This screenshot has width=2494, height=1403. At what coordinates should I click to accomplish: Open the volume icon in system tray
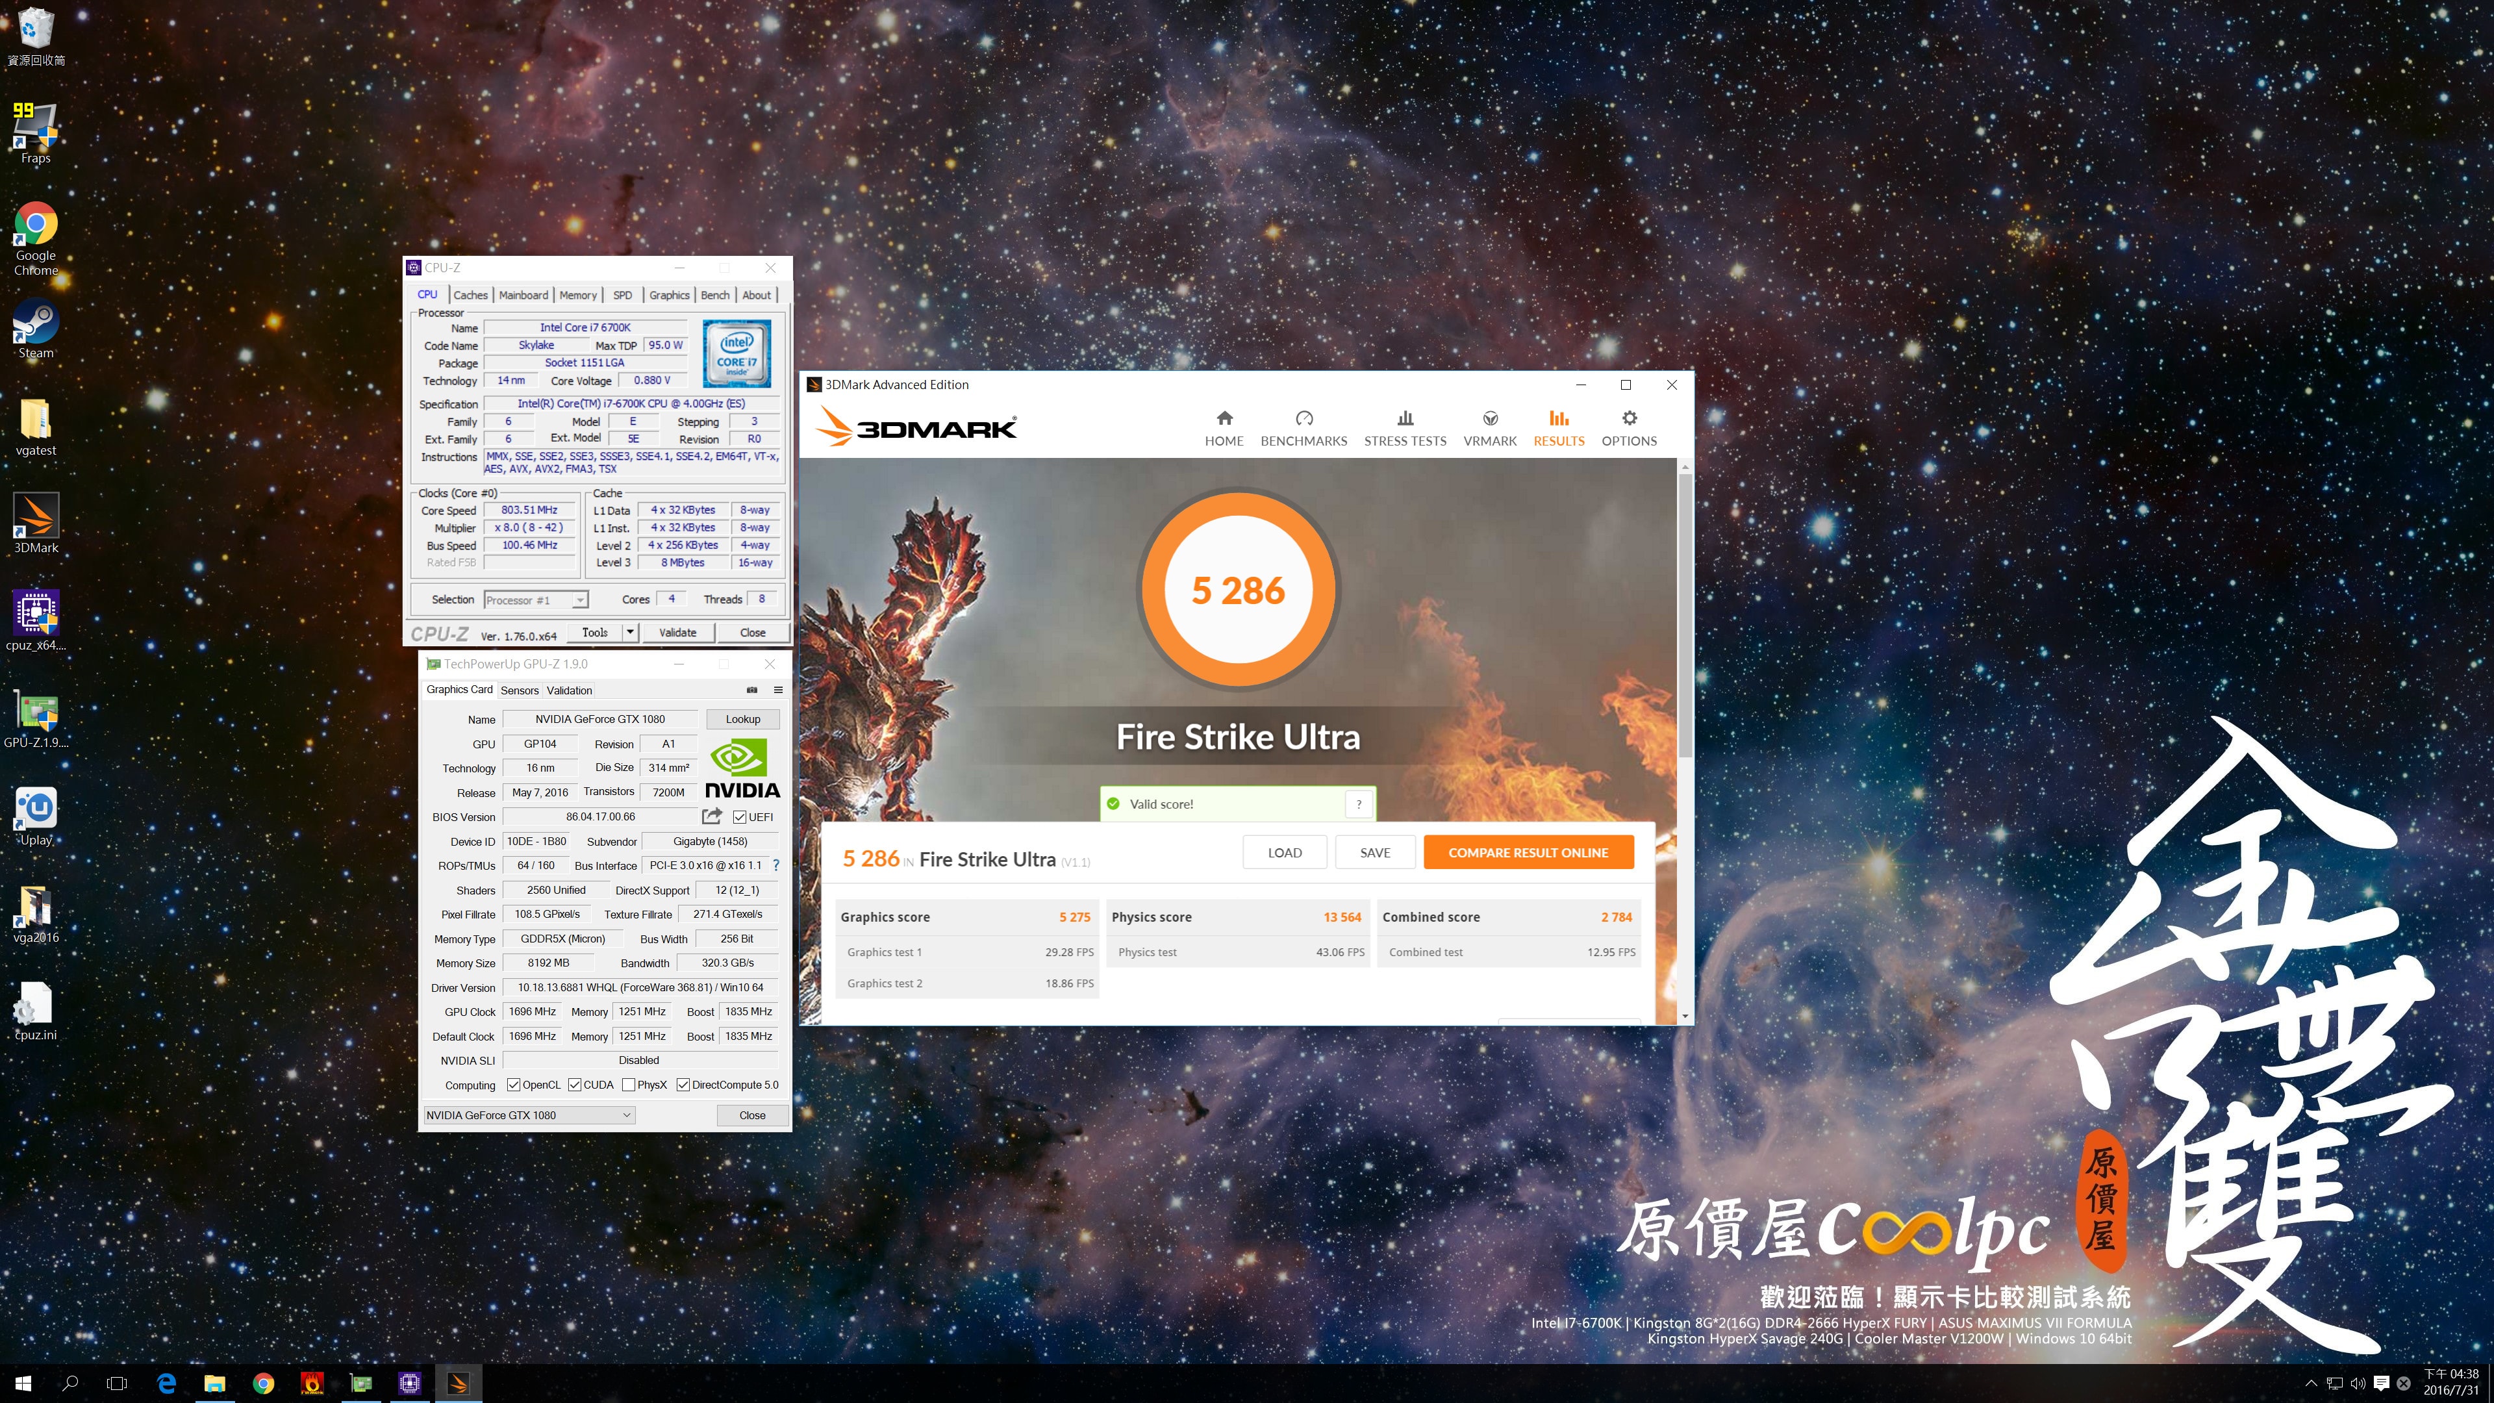(2358, 1383)
